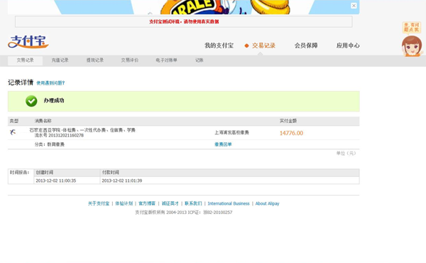Click the About Alipay footer link
The width and height of the screenshot is (426, 263).
coord(267,203)
